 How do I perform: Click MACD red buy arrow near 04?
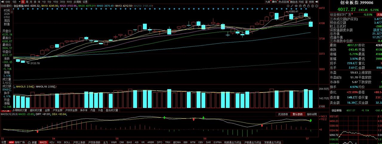pyautogui.click(x=37, y=131)
